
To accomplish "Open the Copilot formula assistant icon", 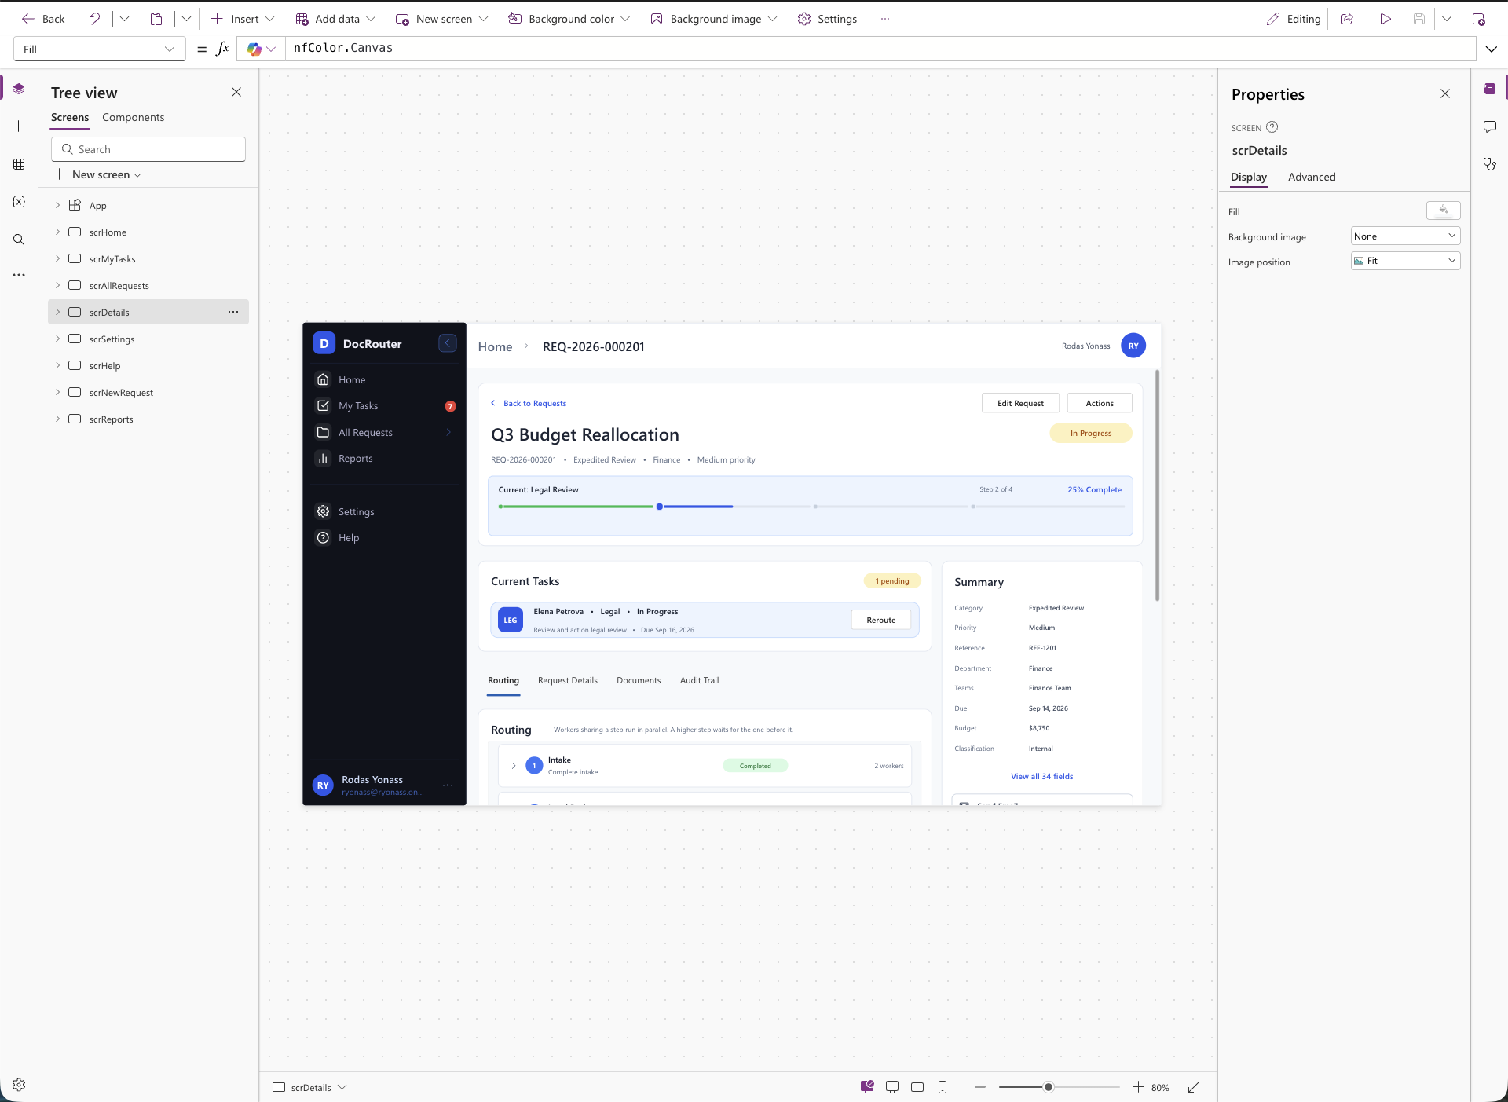I will pyautogui.click(x=254, y=49).
